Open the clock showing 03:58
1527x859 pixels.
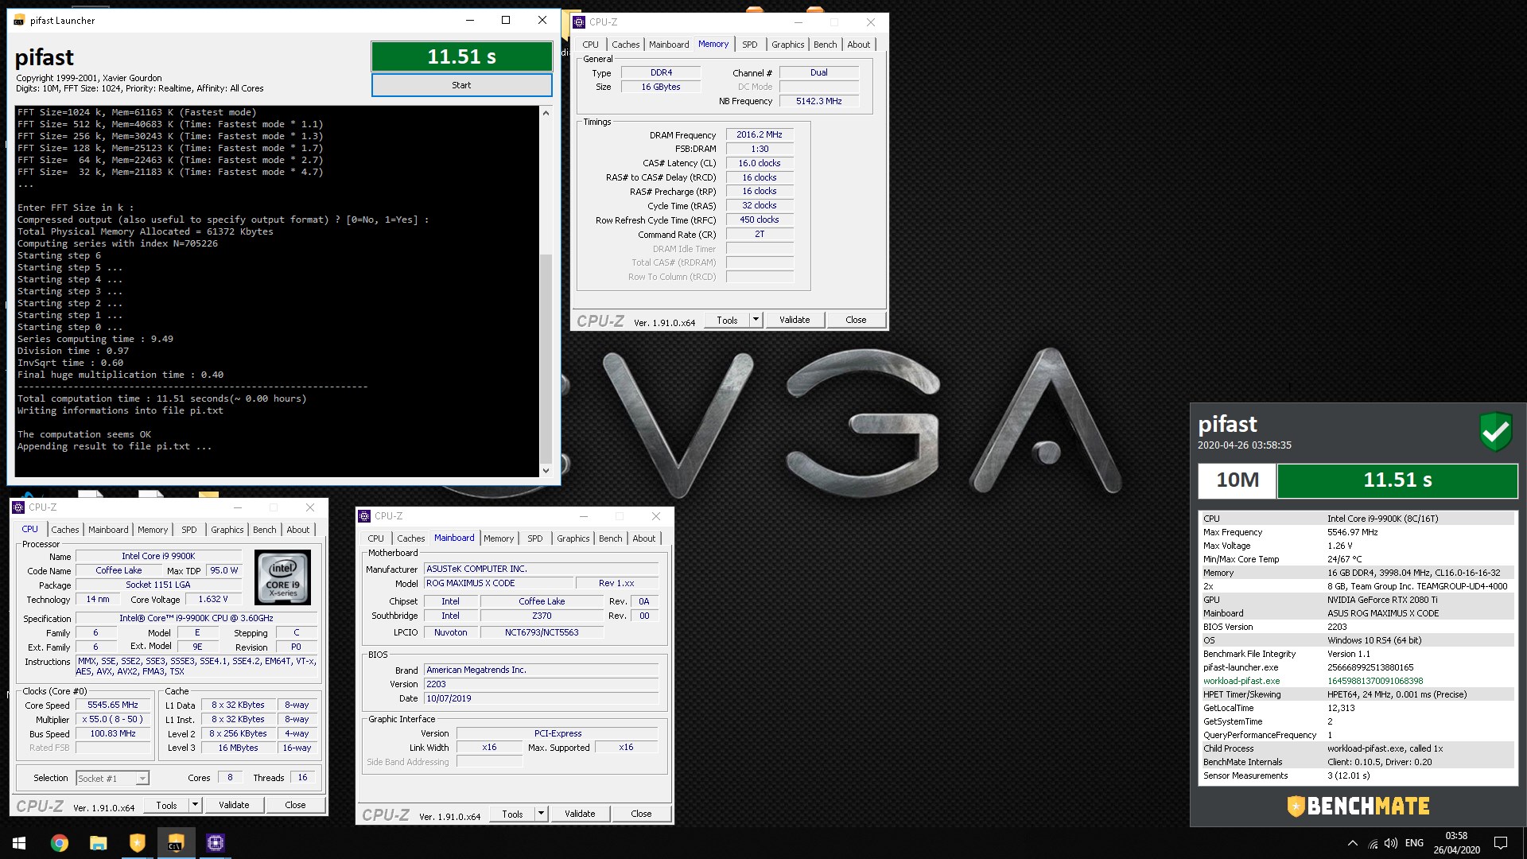click(1456, 843)
